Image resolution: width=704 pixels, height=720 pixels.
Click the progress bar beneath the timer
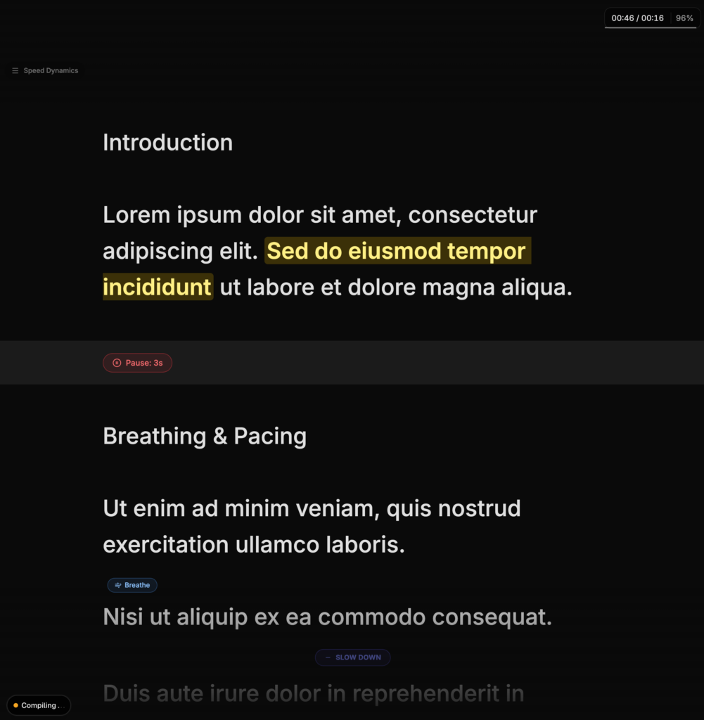pyautogui.click(x=651, y=28)
